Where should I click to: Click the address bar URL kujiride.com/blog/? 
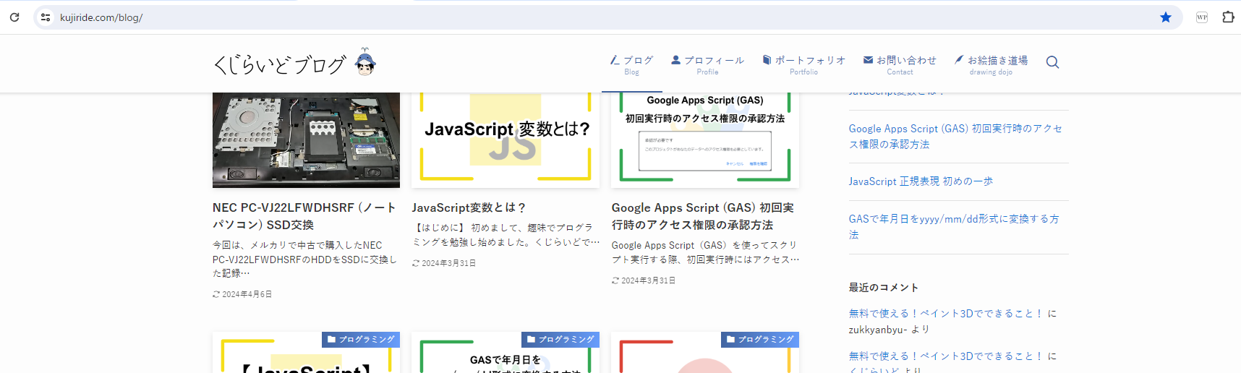pyautogui.click(x=101, y=17)
